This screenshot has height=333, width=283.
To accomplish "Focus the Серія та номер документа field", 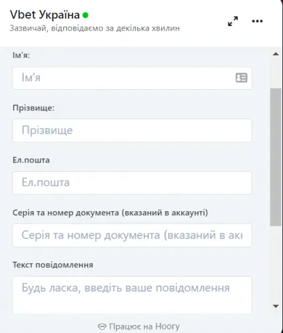I will [x=132, y=235].
